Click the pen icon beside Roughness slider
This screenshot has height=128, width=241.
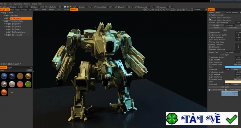coord(135,7)
